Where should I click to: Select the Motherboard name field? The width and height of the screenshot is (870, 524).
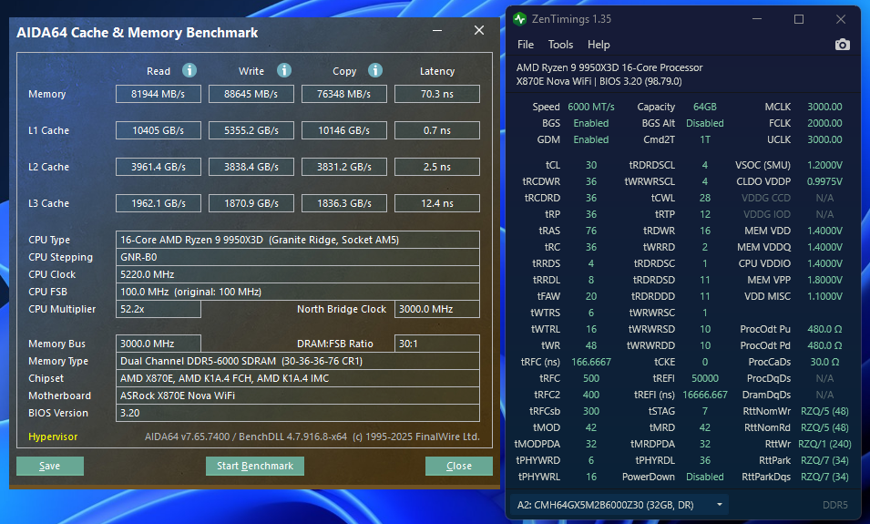[x=298, y=396]
